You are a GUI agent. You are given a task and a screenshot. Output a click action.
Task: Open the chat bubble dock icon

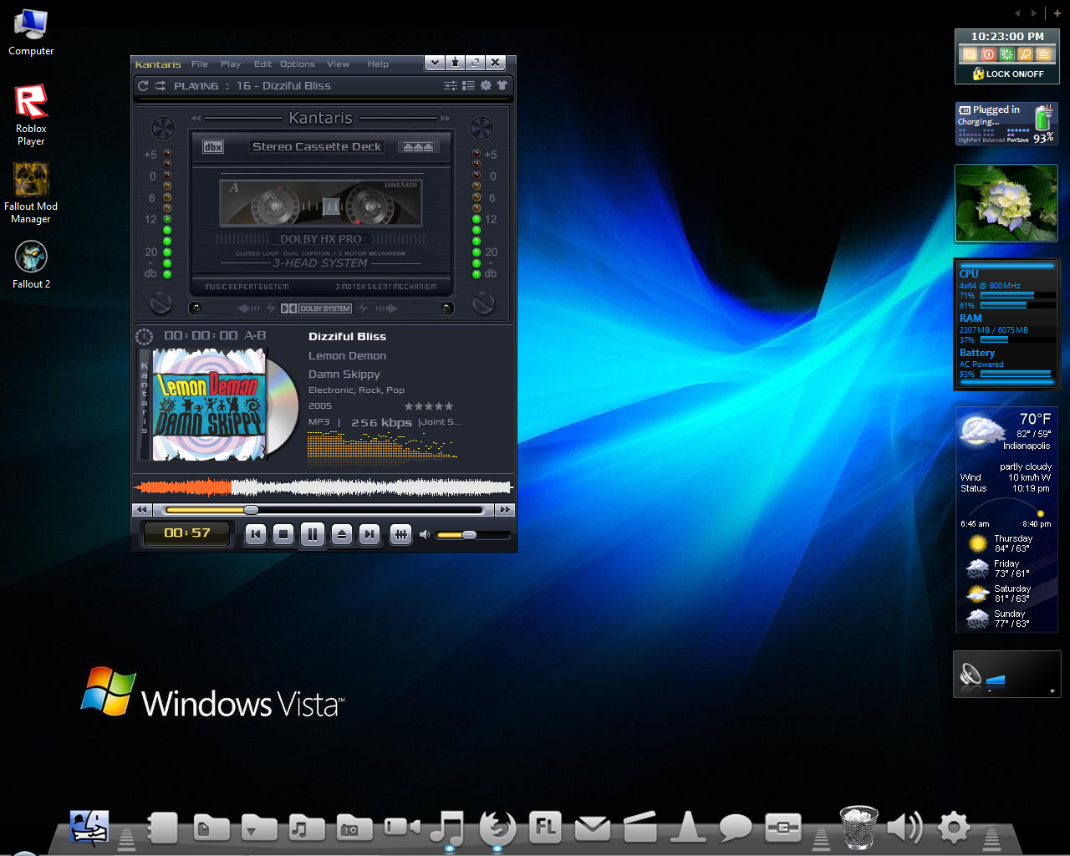pyautogui.click(x=736, y=828)
